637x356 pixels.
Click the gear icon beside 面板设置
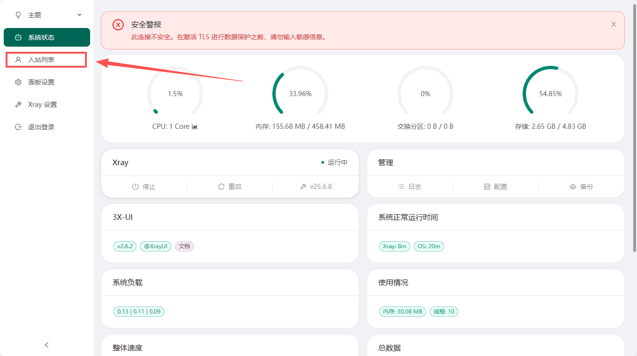[18, 82]
